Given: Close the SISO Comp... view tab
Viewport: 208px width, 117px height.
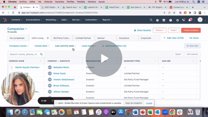Looking at the screenshot, I should point(48,38).
